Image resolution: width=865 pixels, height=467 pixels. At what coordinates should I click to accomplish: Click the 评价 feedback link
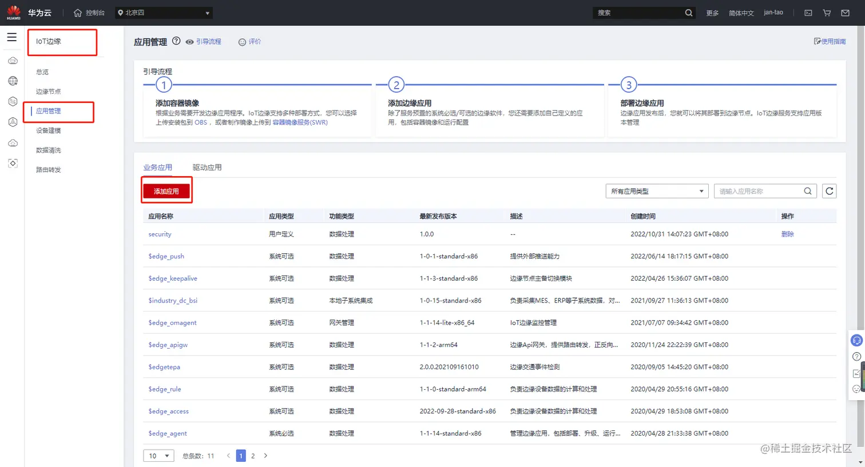click(249, 42)
